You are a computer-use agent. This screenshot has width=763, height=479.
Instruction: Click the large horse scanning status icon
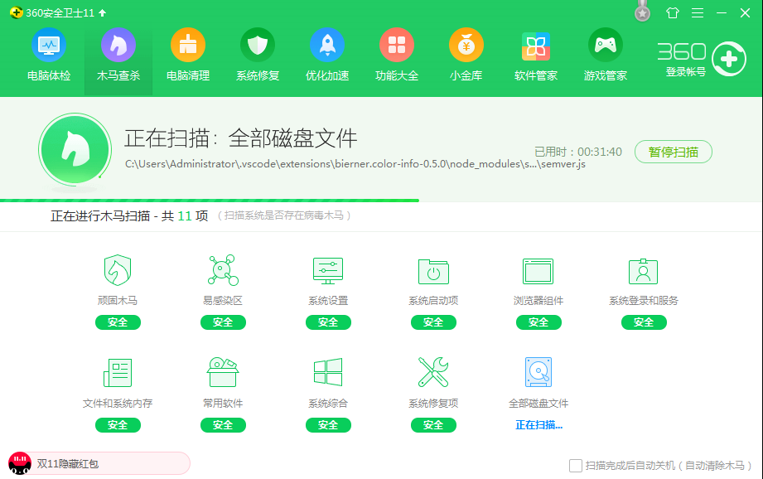75,149
